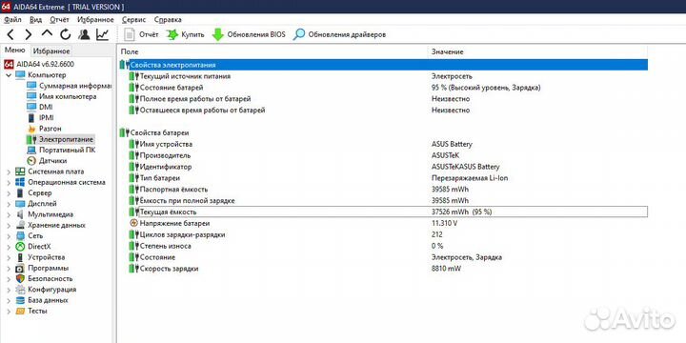The width and height of the screenshot is (686, 343).
Task: Collapse the Компьютер tree node
Action: 9,75
